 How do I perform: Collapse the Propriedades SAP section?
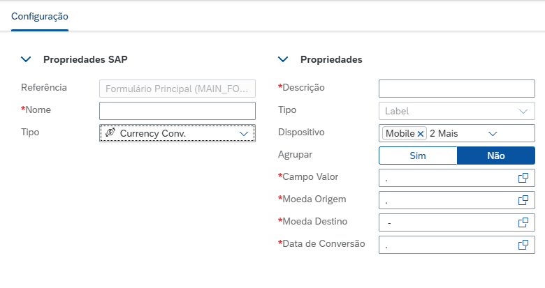point(26,60)
